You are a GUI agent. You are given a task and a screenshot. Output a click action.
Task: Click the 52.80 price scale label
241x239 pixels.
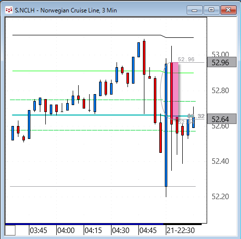(220, 91)
